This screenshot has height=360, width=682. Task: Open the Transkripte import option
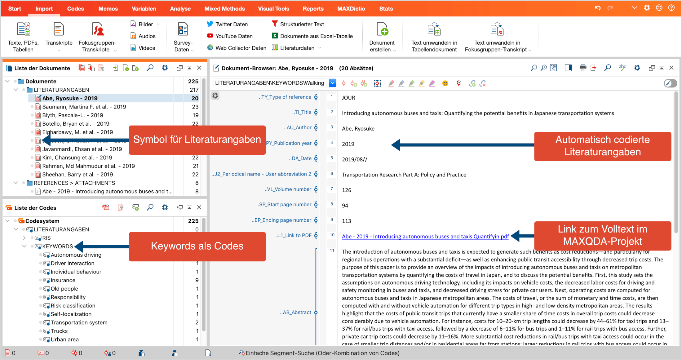59,37
